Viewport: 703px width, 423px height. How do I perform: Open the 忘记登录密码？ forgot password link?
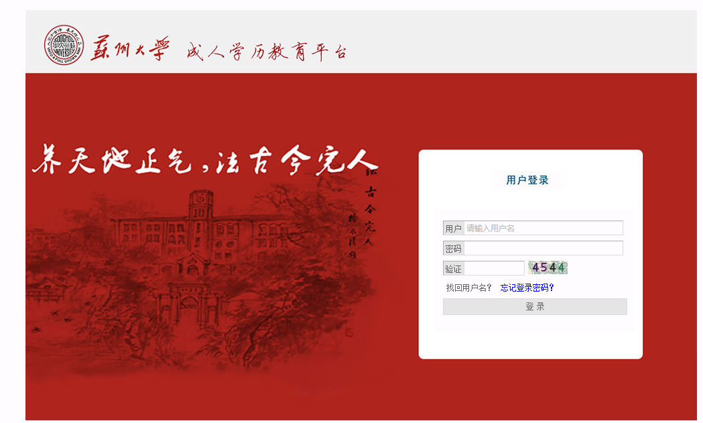(527, 288)
